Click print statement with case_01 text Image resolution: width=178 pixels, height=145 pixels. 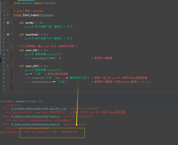[43, 54]
